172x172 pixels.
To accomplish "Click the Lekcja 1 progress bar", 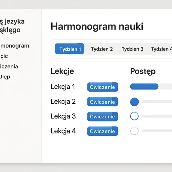I will [x=151, y=86].
